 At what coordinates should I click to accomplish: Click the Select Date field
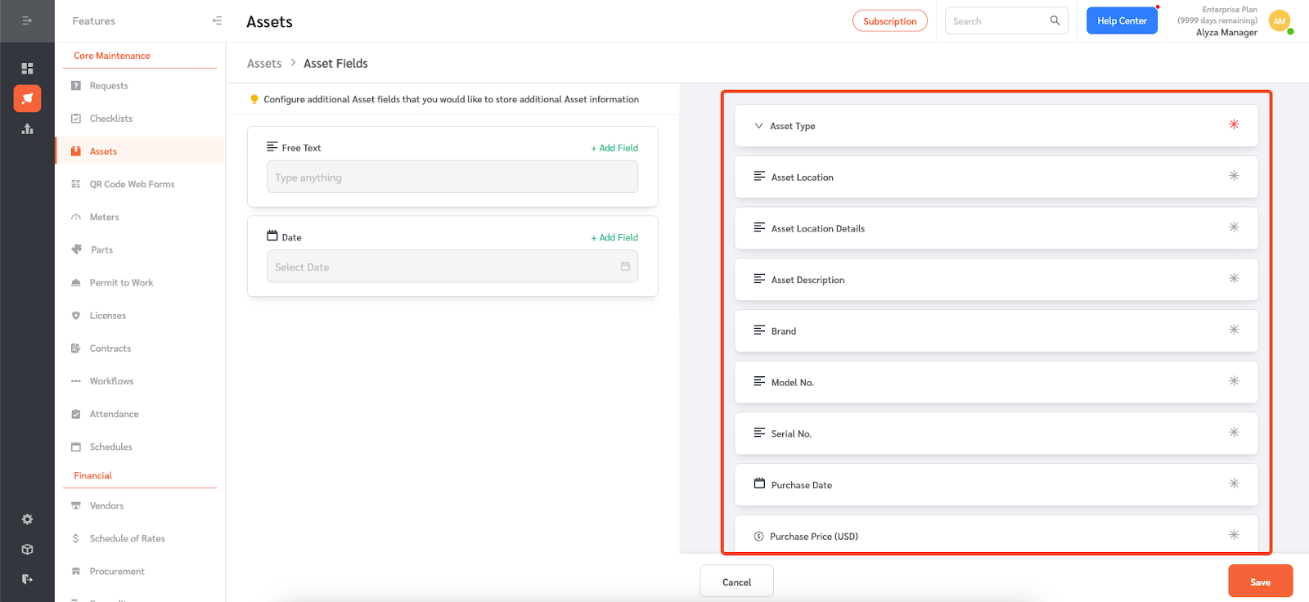click(x=452, y=267)
